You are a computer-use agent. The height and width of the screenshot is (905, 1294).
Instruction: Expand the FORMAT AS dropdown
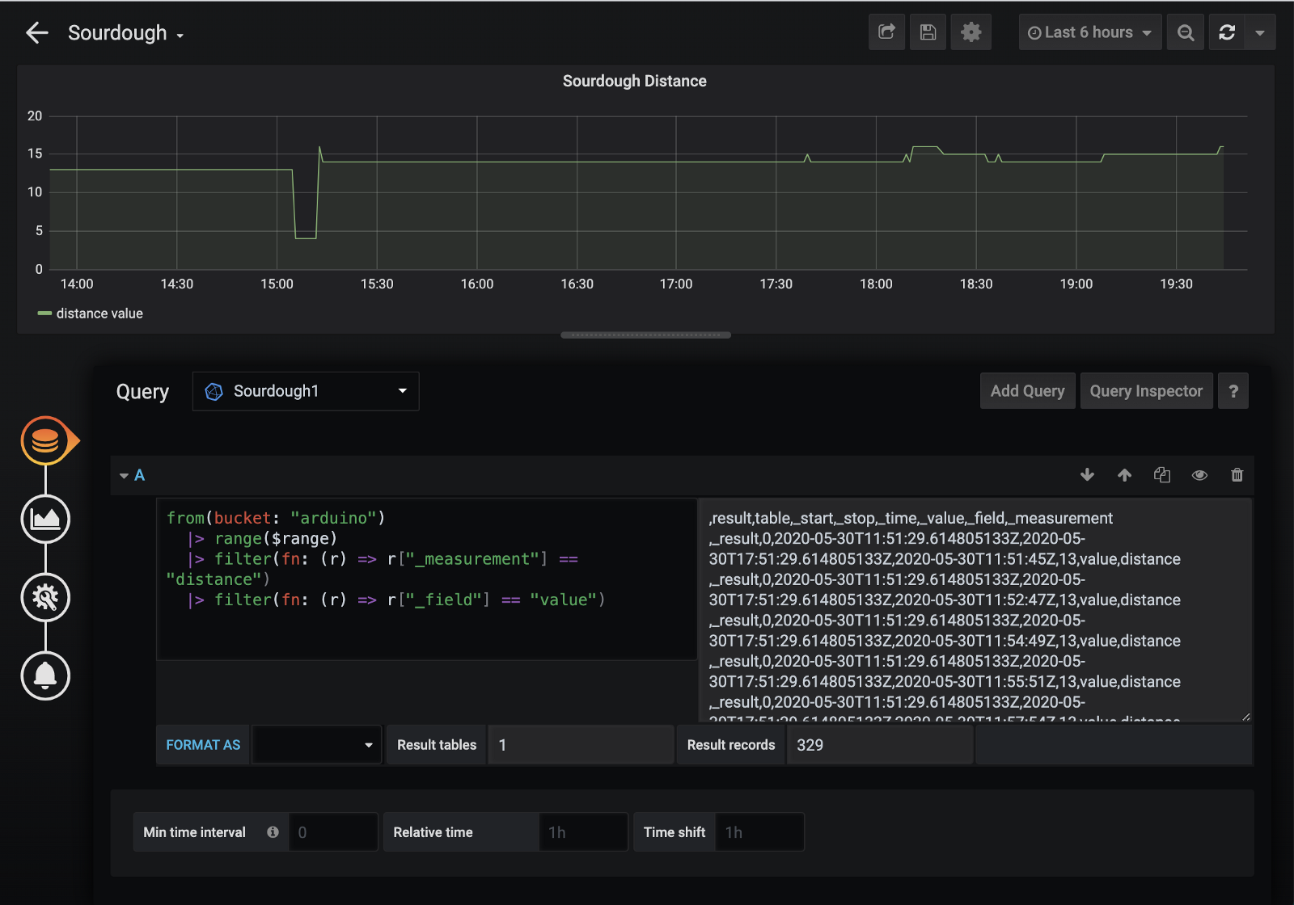[x=316, y=745]
